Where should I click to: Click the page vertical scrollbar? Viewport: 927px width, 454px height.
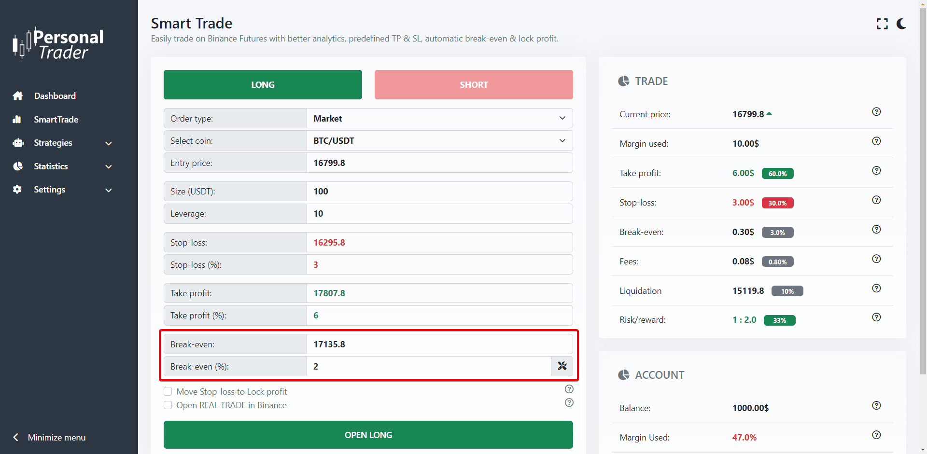click(923, 193)
